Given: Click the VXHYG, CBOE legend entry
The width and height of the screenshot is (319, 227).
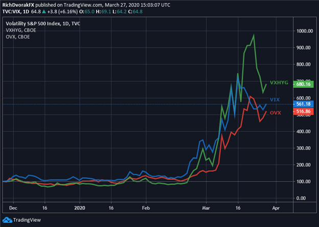Looking at the screenshot, I should (x=21, y=30).
